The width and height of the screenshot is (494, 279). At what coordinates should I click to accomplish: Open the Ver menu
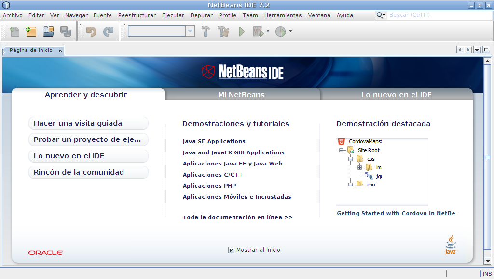click(x=55, y=15)
